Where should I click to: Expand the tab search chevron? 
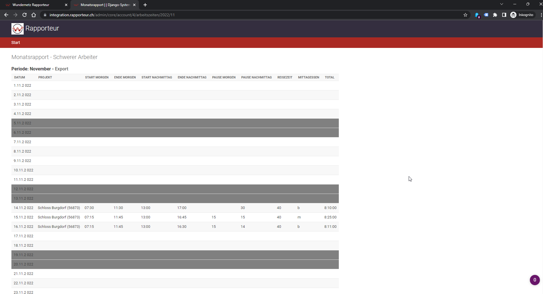click(502, 4)
